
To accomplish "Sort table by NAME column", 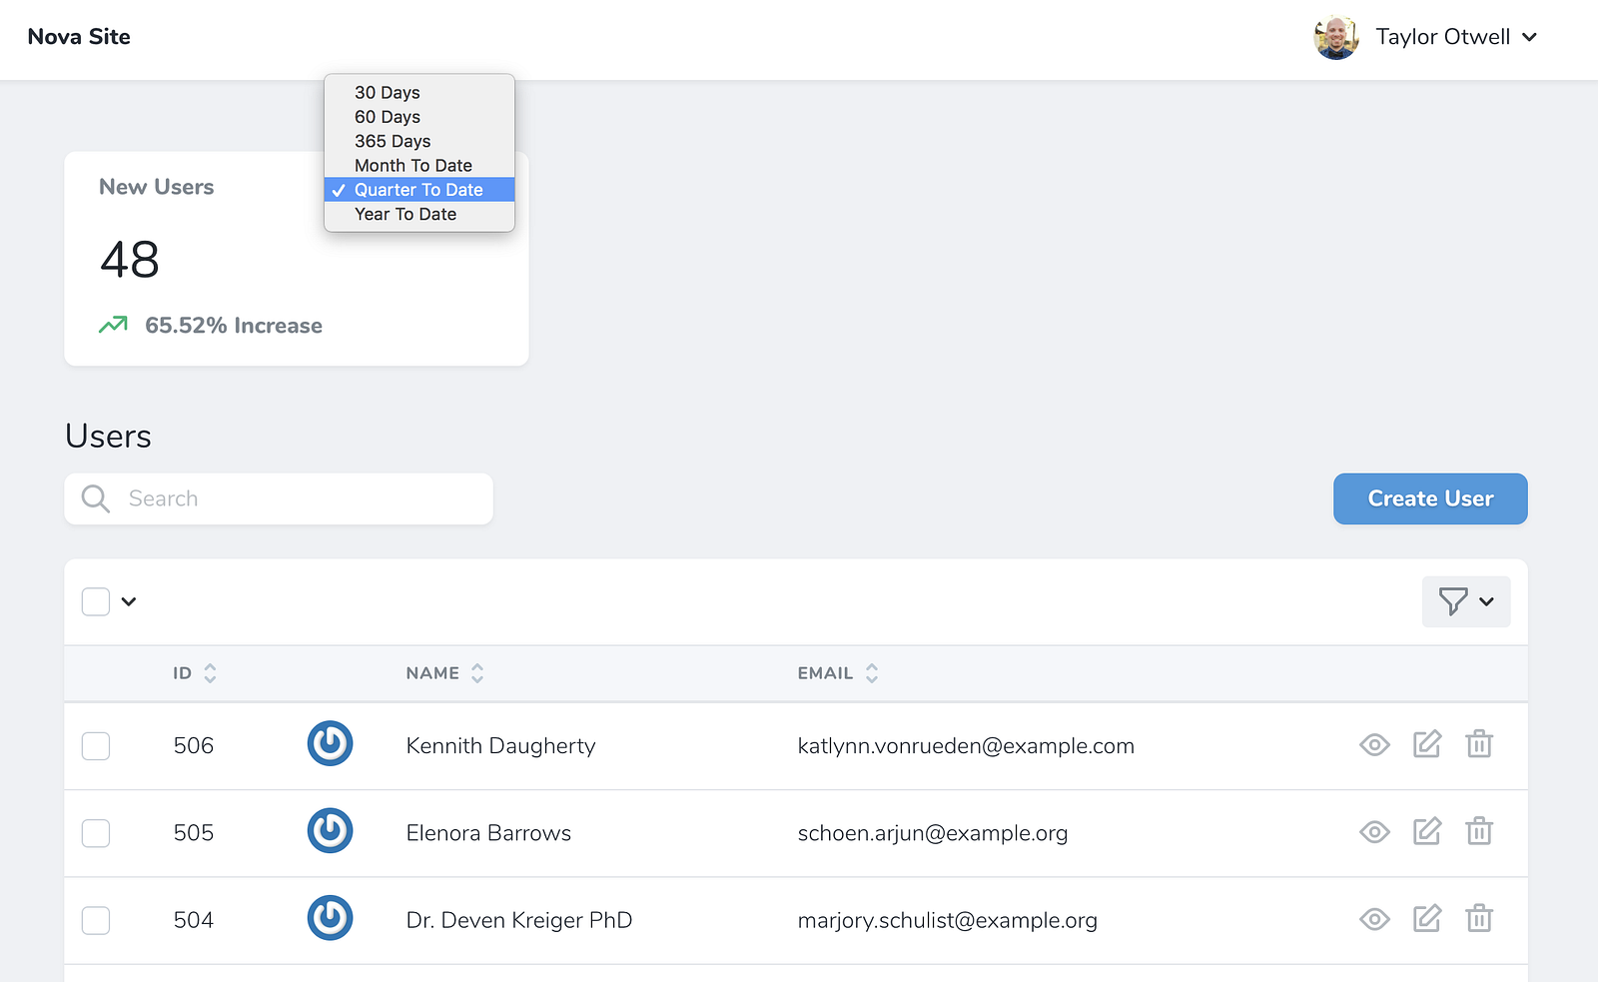I will [444, 673].
